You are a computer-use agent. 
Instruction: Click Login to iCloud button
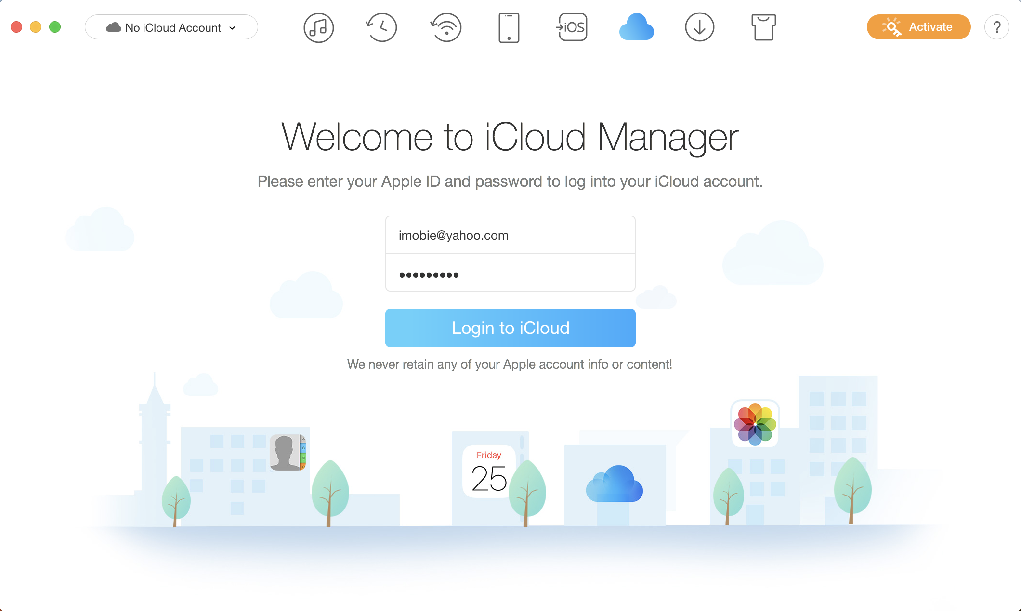point(510,328)
